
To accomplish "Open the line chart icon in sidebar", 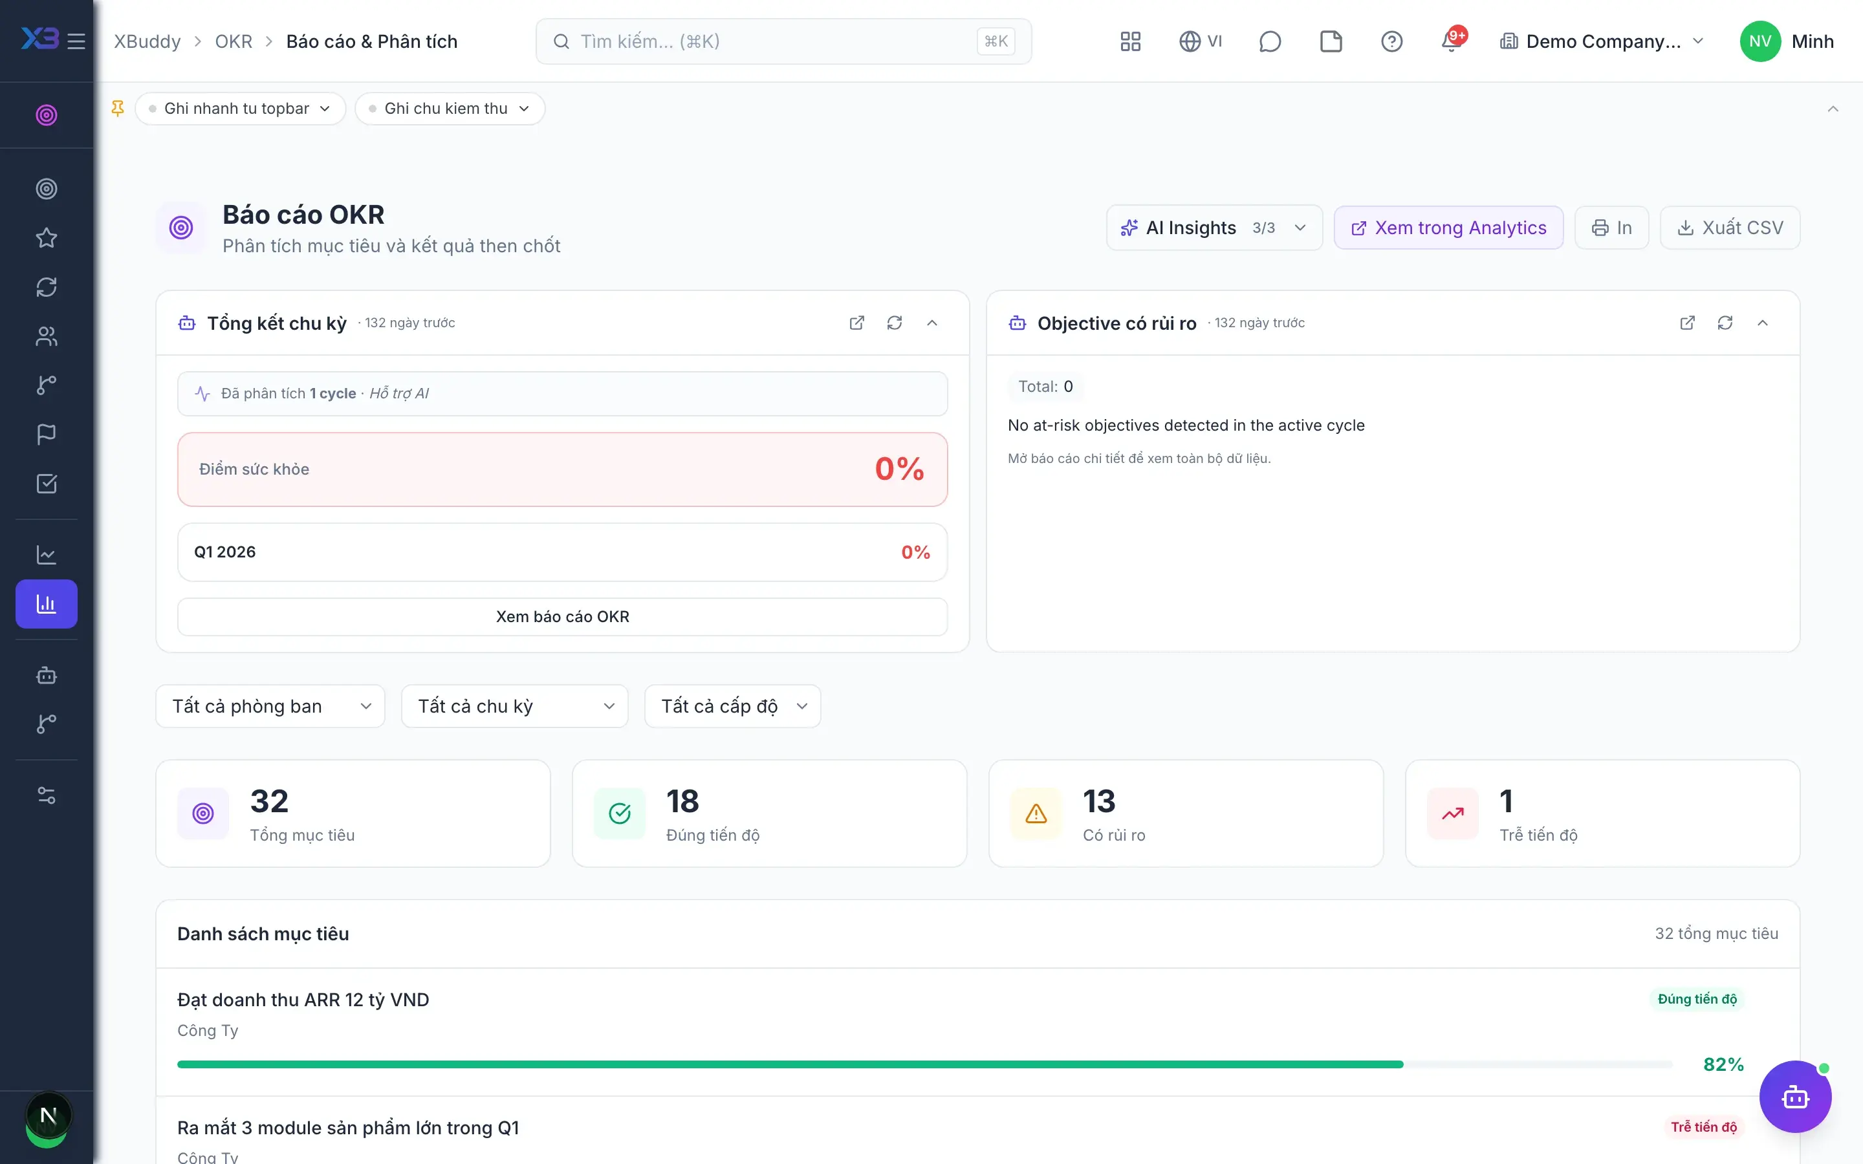I will (x=46, y=554).
